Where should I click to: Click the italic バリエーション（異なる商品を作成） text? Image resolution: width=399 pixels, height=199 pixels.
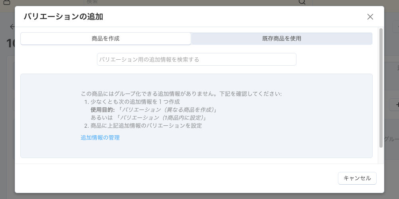click(x=168, y=110)
